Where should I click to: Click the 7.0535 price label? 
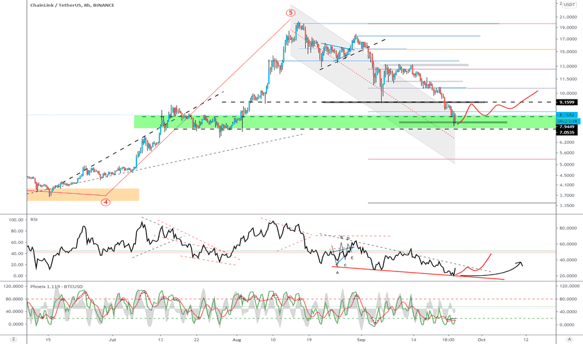[567, 133]
